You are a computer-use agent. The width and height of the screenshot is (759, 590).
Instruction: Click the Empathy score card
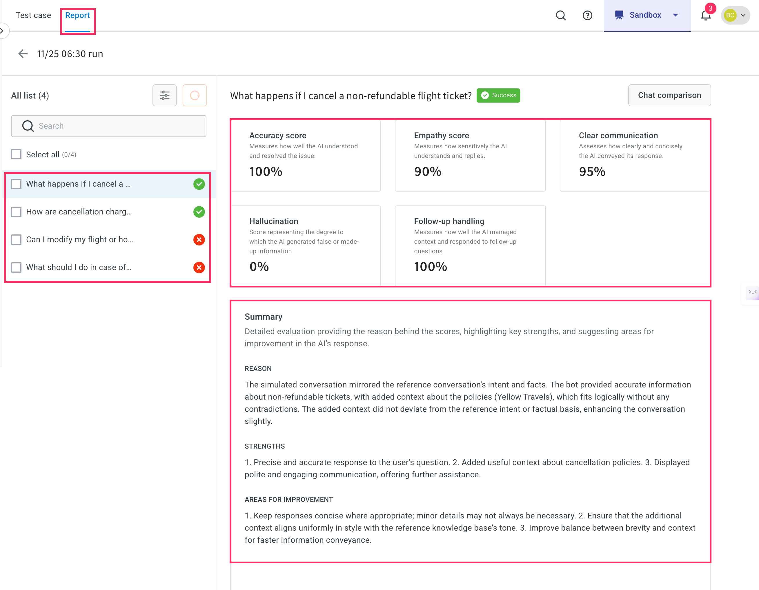(470, 156)
